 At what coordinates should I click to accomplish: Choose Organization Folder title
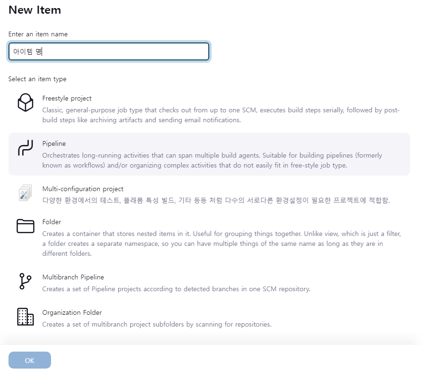pos(72,312)
